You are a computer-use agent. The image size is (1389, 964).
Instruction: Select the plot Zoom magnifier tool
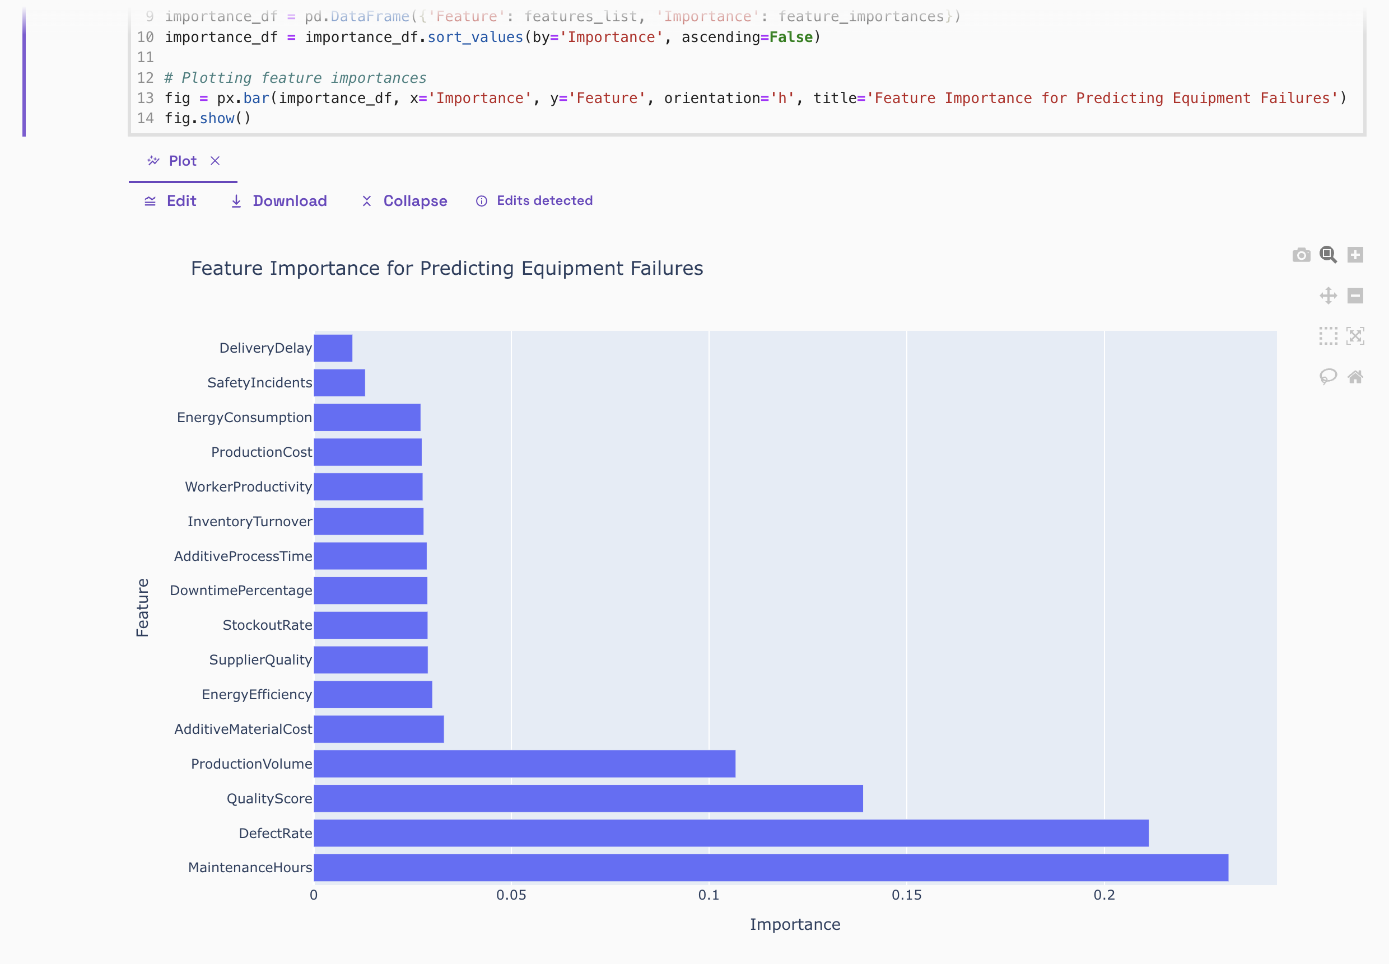[1327, 255]
